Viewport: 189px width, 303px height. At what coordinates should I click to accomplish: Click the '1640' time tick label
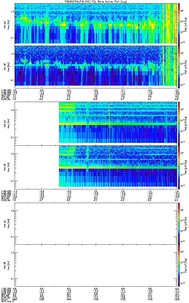click(69, 299)
